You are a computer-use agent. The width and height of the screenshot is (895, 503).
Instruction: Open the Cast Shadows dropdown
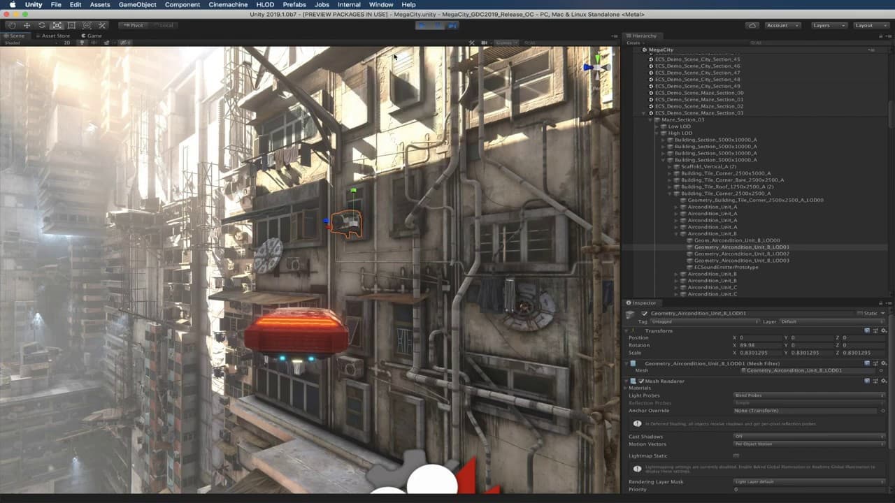point(809,437)
